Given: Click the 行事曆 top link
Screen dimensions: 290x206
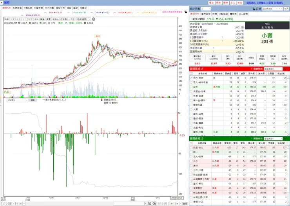Looking at the screenshot, I should point(270,3).
